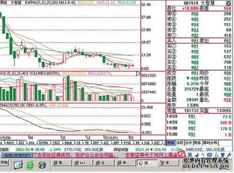This screenshot has width=234, height=173.
Task: Click the Sogou input method S icon
Action: [x=182, y=154]
